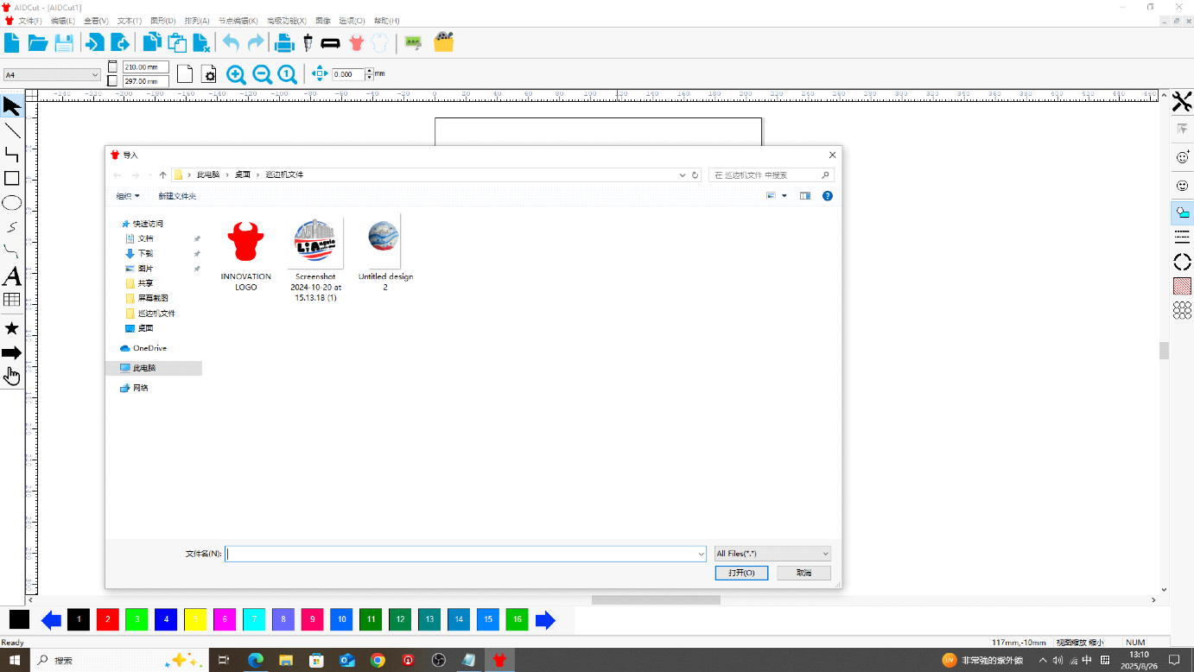Click the page settings gear icon
This screenshot has width=1194, height=672.
click(209, 75)
